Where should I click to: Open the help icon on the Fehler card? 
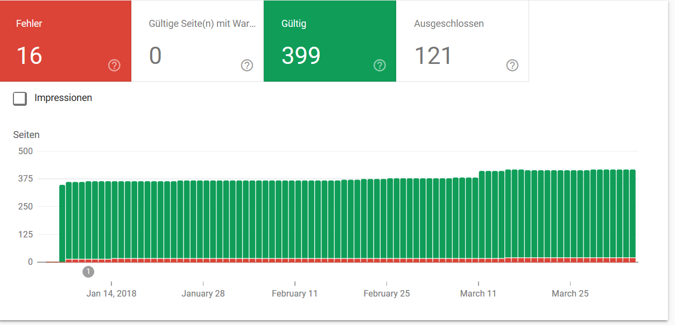[114, 65]
